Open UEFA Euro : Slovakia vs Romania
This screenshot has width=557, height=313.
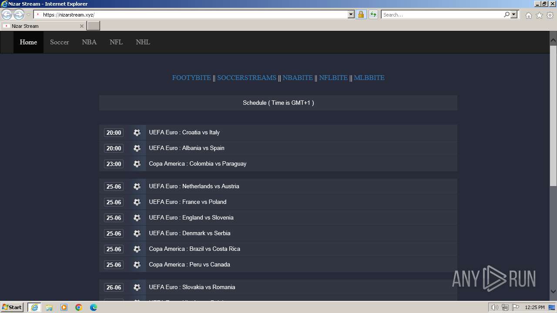[192, 287]
